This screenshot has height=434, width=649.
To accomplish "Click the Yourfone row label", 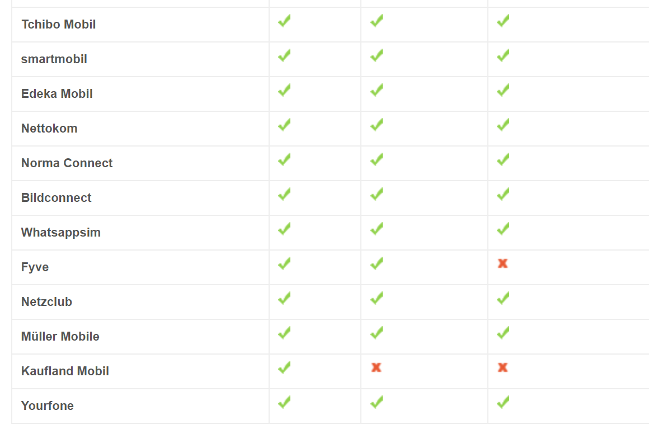I will pos(47,406).
